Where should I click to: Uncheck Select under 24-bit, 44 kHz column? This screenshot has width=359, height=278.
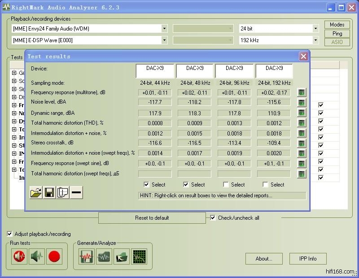147,185
